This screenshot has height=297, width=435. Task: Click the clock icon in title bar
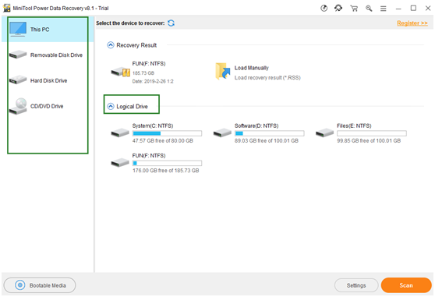(324, 9)
